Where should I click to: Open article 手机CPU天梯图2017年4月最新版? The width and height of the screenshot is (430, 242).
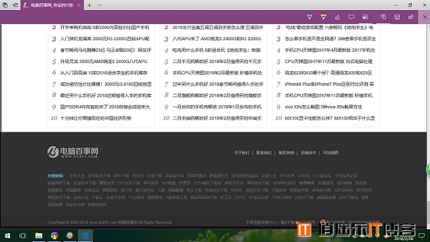(330, 50)
